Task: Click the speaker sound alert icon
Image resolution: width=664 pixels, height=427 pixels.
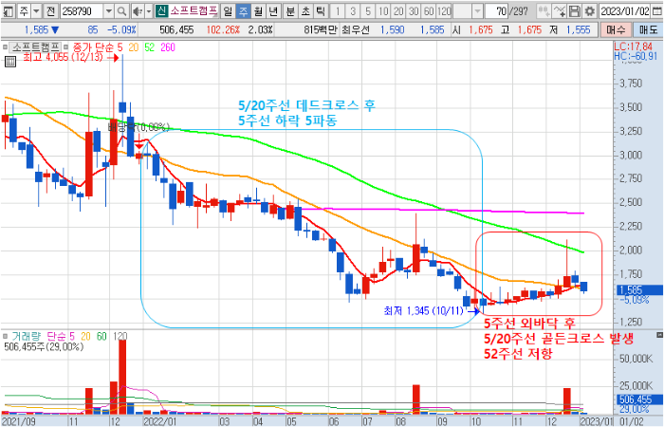Action: point(138,10)
